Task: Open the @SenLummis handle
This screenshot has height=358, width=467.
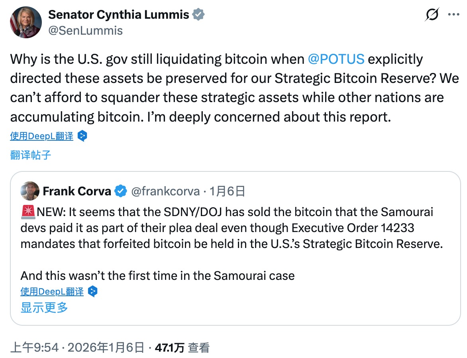Action: [85, 30]
